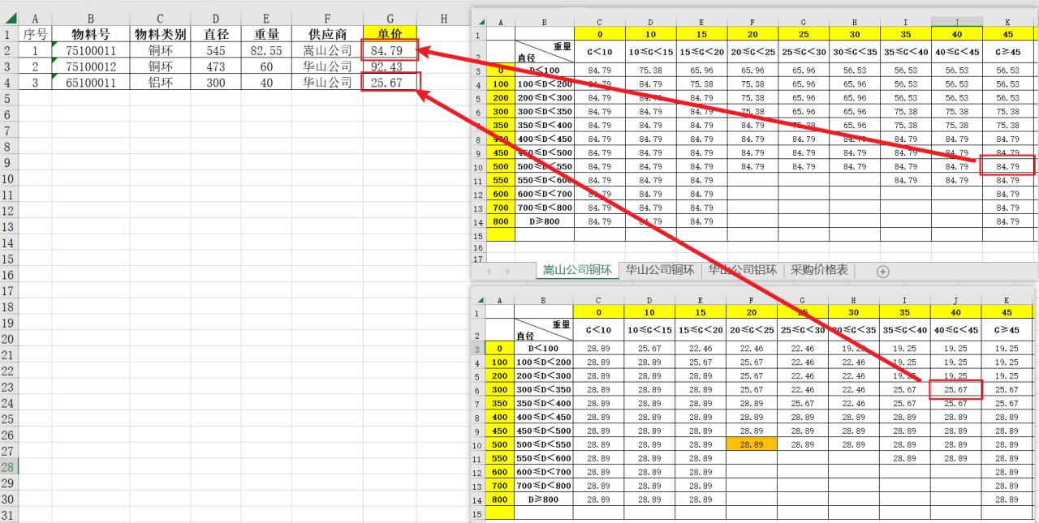Select cell with 物料号 65100011

[90, 83]
